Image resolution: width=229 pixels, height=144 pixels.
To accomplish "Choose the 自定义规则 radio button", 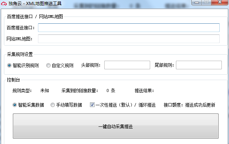I will click(48, 65).
